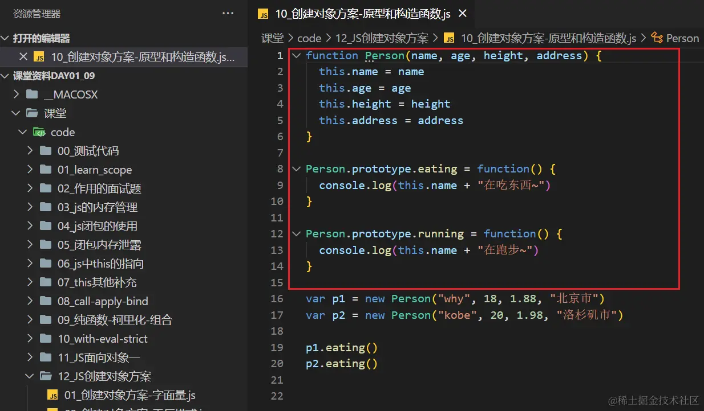This screenshot has height=411, width=704.
Task: Click the p1.eating() call on line 19
Action: coord(342,347)
